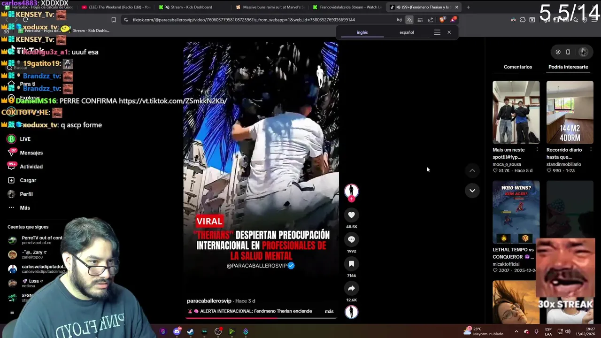This screenshot has width=601, height=338.
Task: Go to next video with down arrow
Action: [472, 191]
